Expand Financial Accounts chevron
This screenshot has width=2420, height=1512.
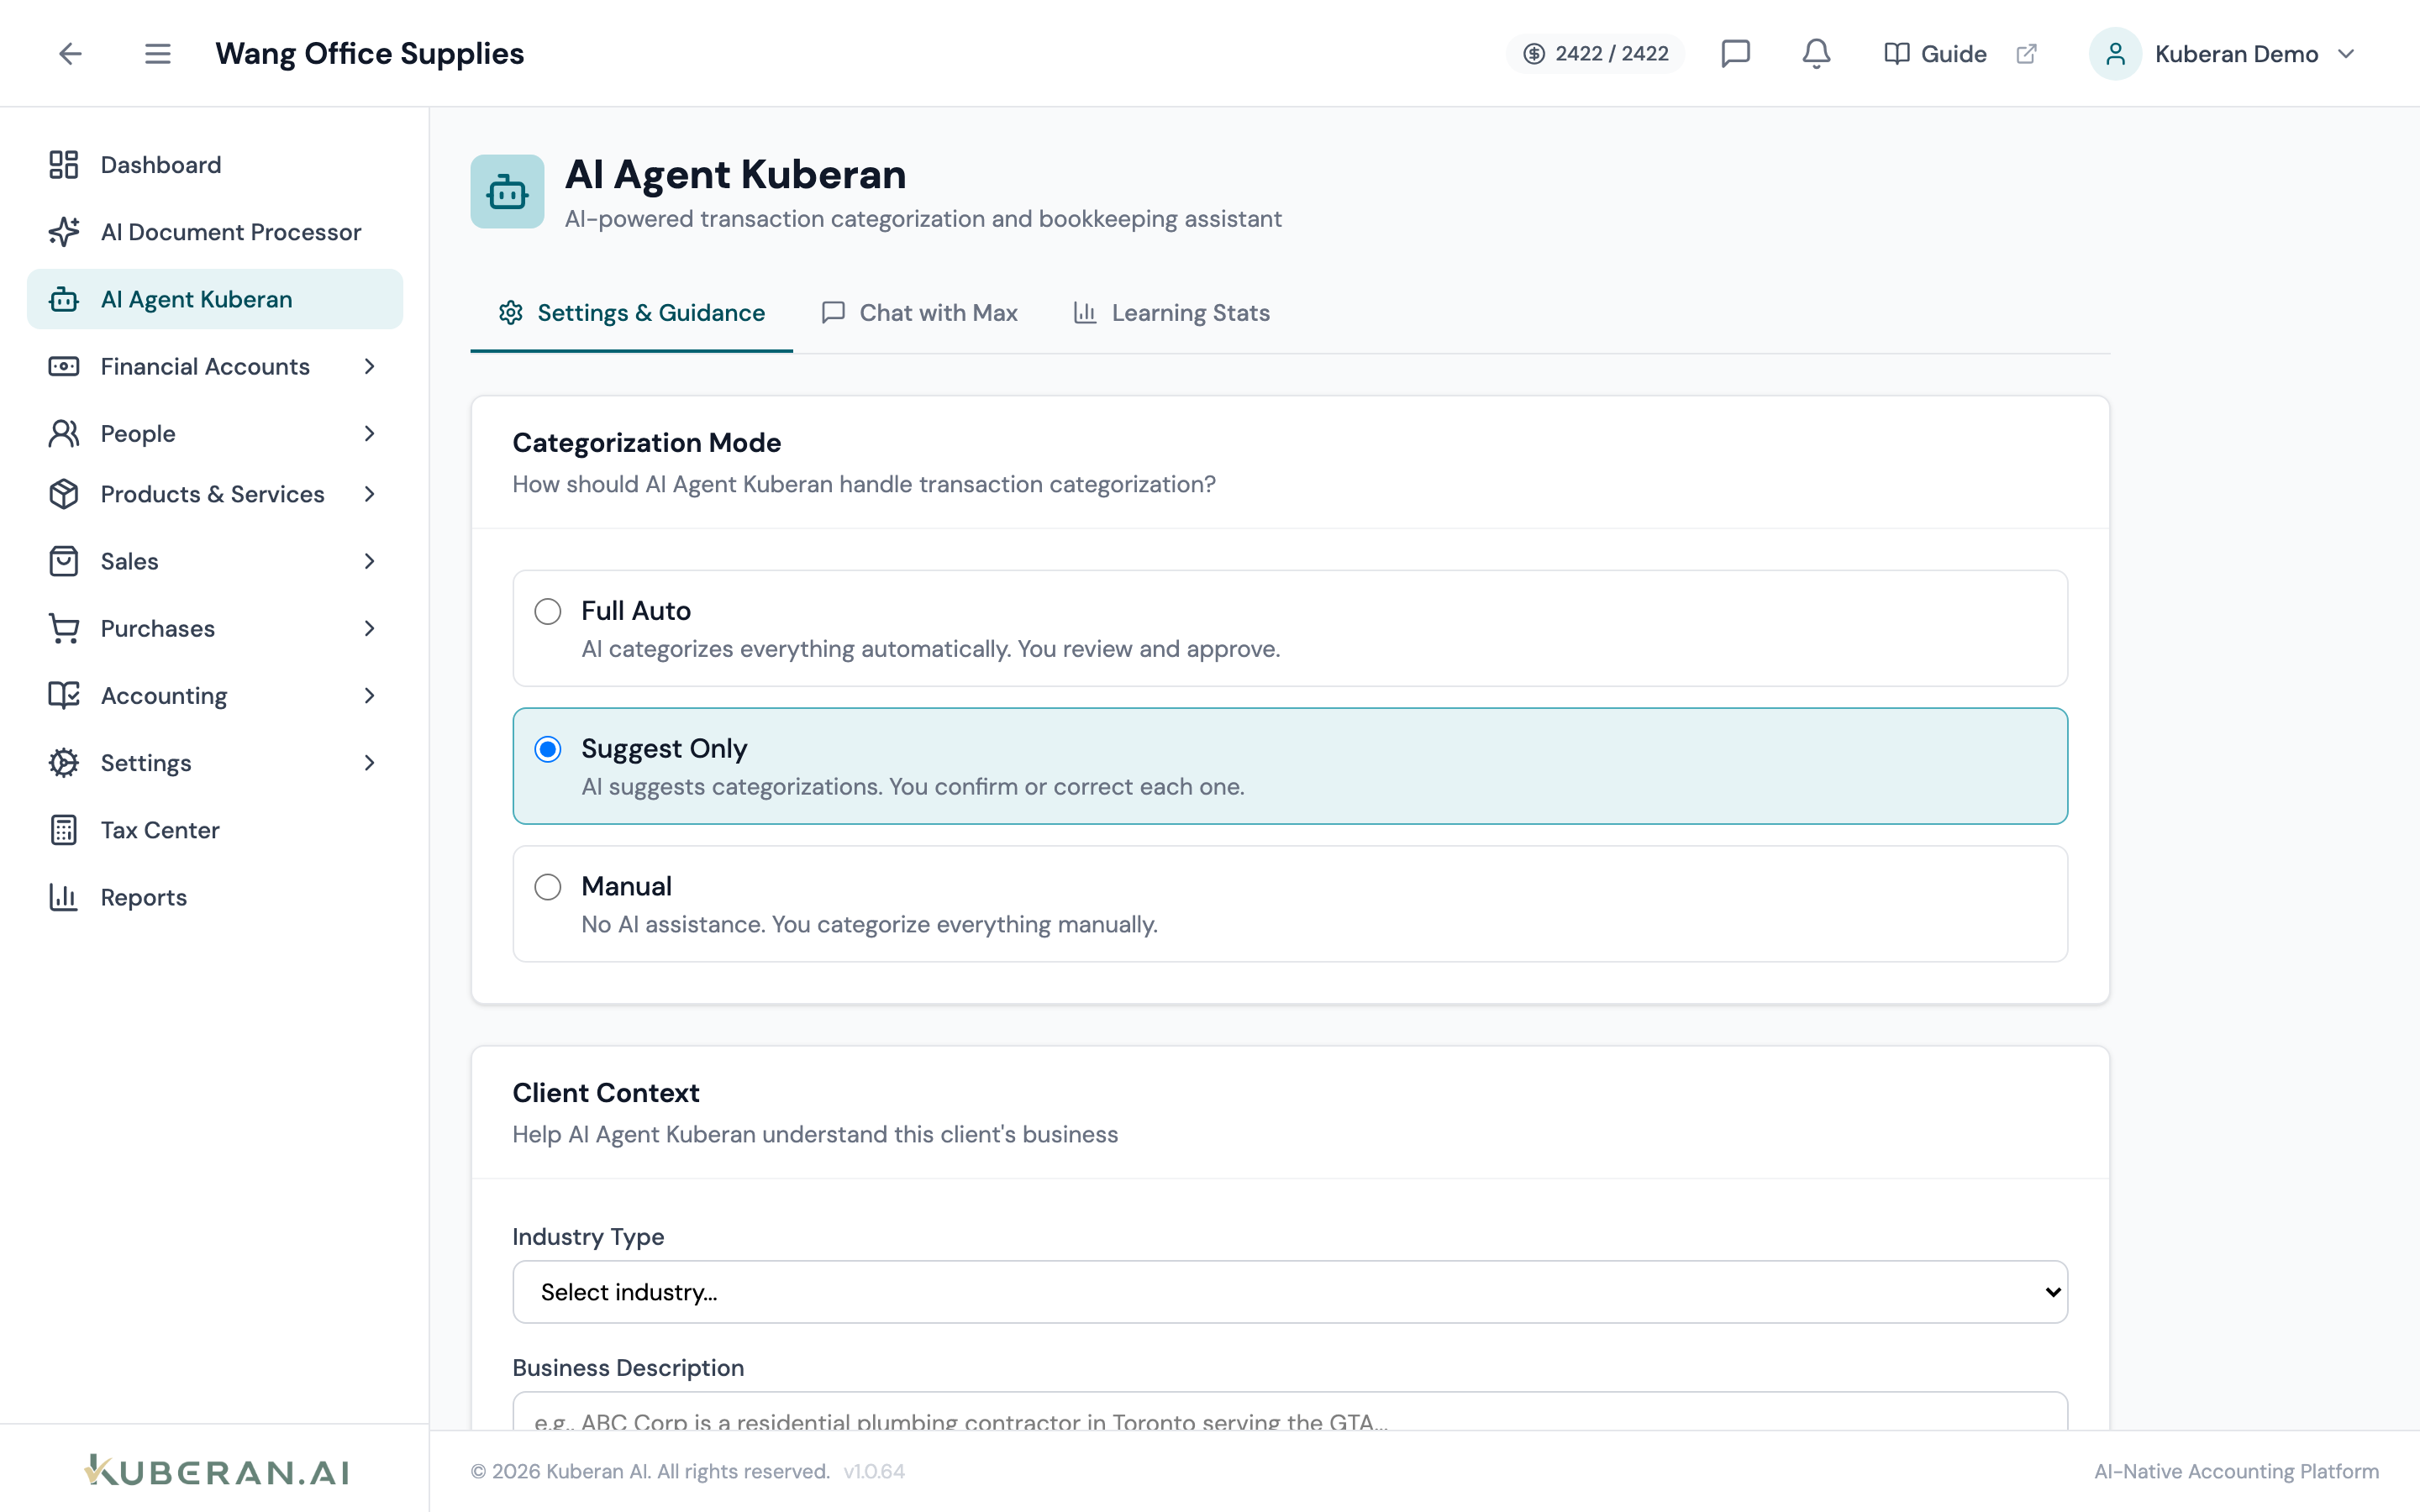pos(370,366)
